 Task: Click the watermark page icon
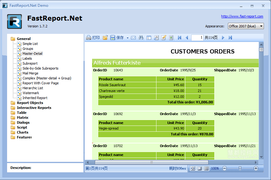pyautogui.click(x=171, y=38)
